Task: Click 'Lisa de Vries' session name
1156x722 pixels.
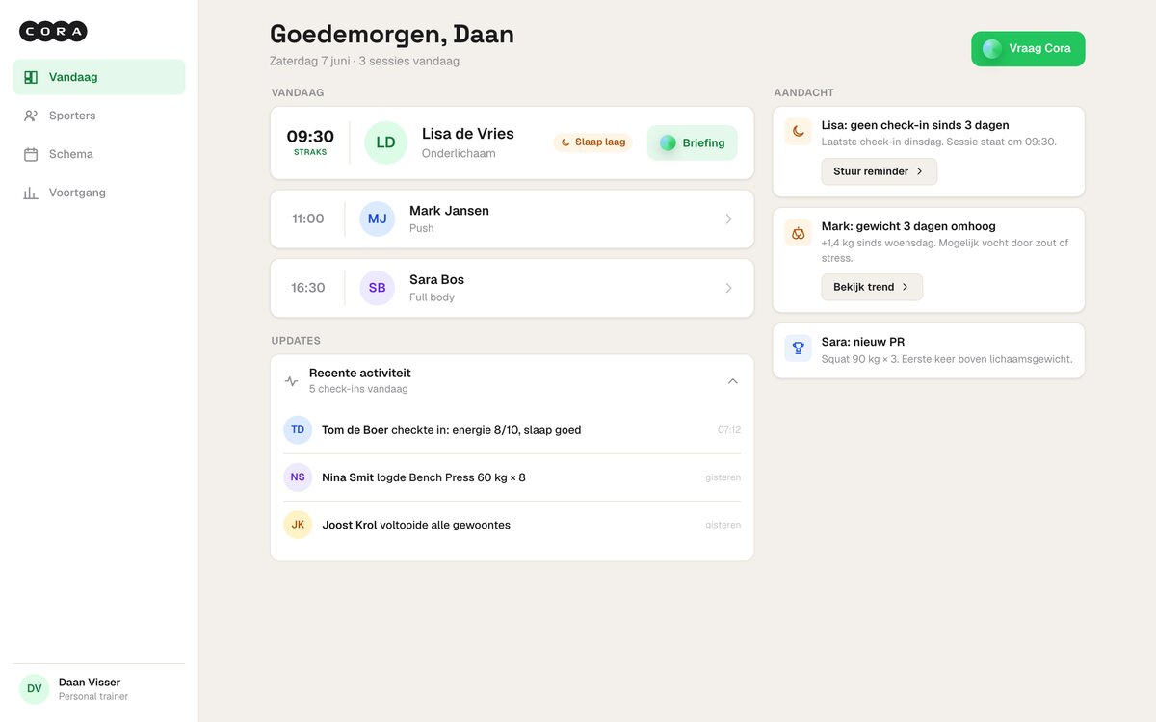Action: [x=468, y=134]
